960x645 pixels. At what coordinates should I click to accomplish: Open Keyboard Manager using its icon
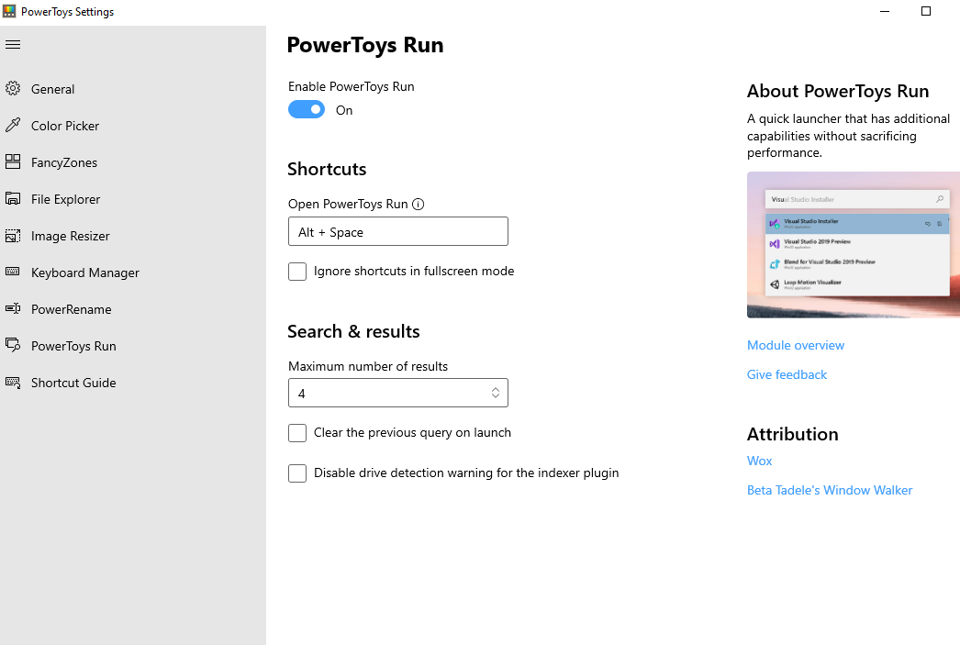click(x=14, y=272)
